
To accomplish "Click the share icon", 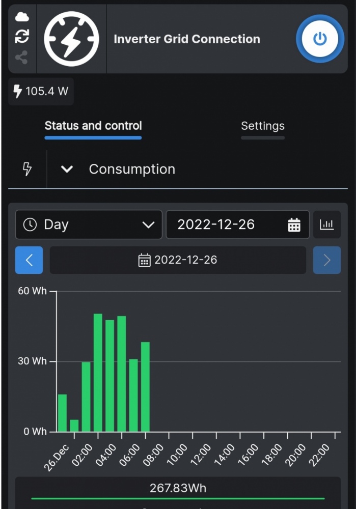I will click(x=21, y=58).
